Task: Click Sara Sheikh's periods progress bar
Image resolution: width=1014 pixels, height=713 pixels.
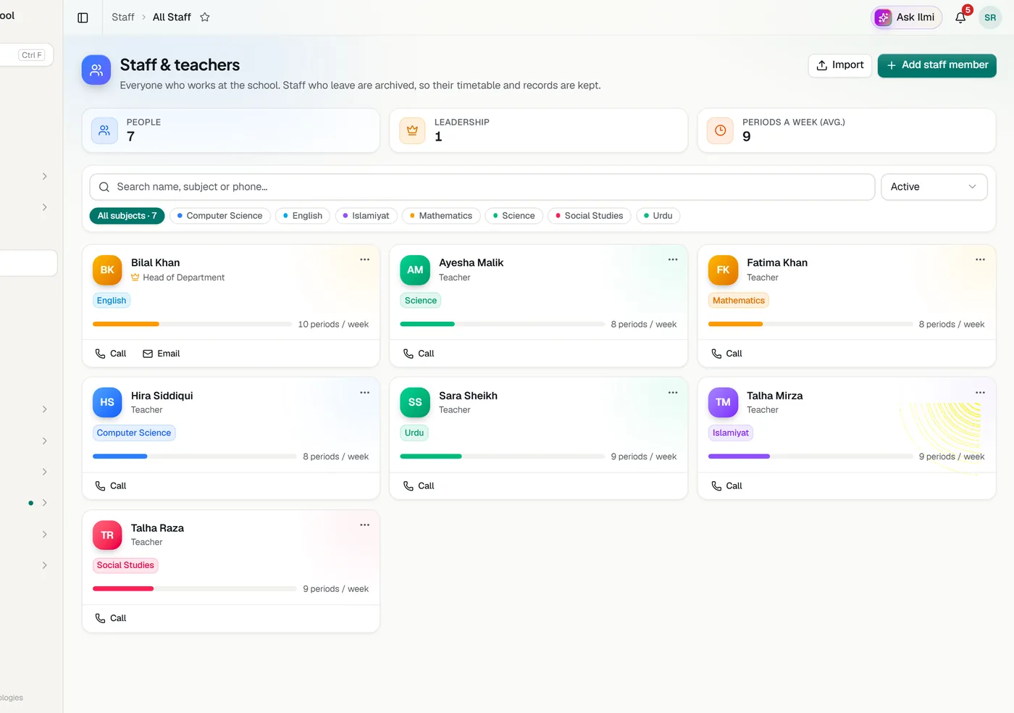Action: coord(503,456)
